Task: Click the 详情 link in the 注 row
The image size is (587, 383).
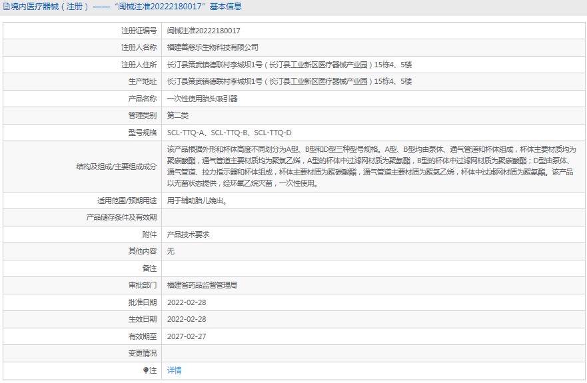Action: click(x=174, y=370)
